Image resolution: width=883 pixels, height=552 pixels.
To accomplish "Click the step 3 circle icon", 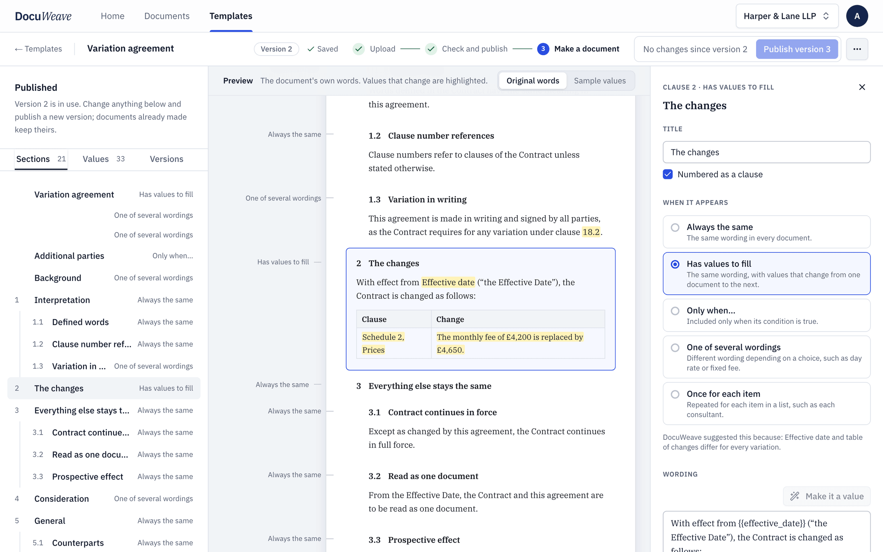I will coord(543,49).
